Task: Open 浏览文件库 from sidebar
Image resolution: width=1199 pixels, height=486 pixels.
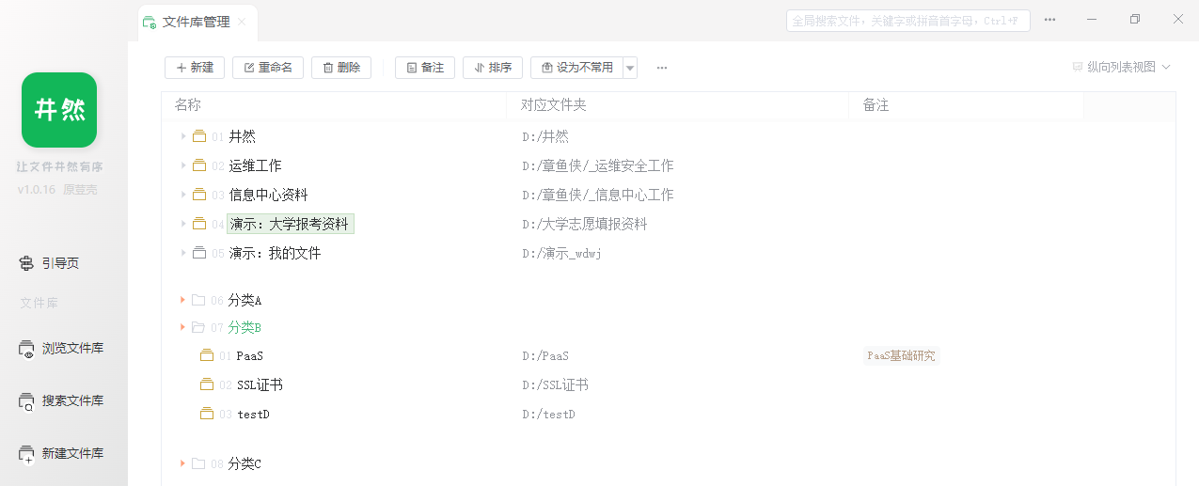Action: 61,349
